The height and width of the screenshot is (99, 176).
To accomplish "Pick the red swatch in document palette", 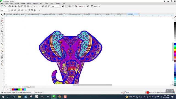I will 13,89.
